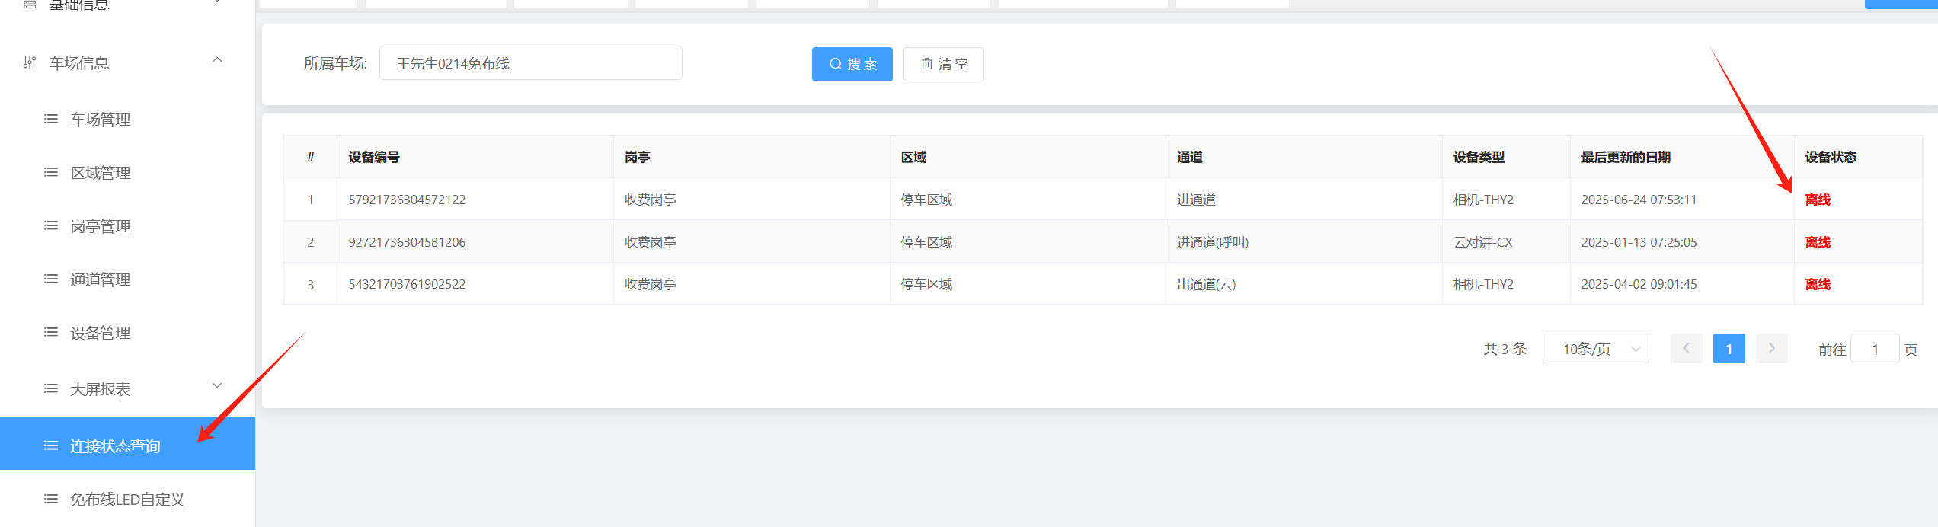Expand the 大屏报表 submenu chevron
Screen dimensions: 1938x527
217,385
